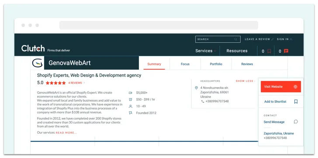Screen dimensions: 318x158
Task: Click Add to Shortlist
Action: (x=275, y=101)
